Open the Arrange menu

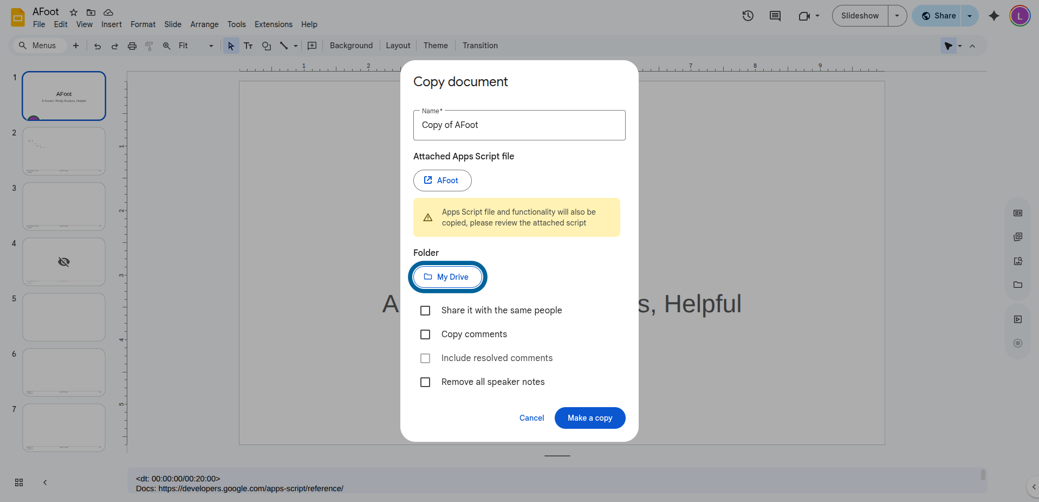tap(204, 24)
